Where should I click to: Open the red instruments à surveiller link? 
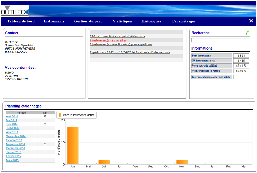108,40
